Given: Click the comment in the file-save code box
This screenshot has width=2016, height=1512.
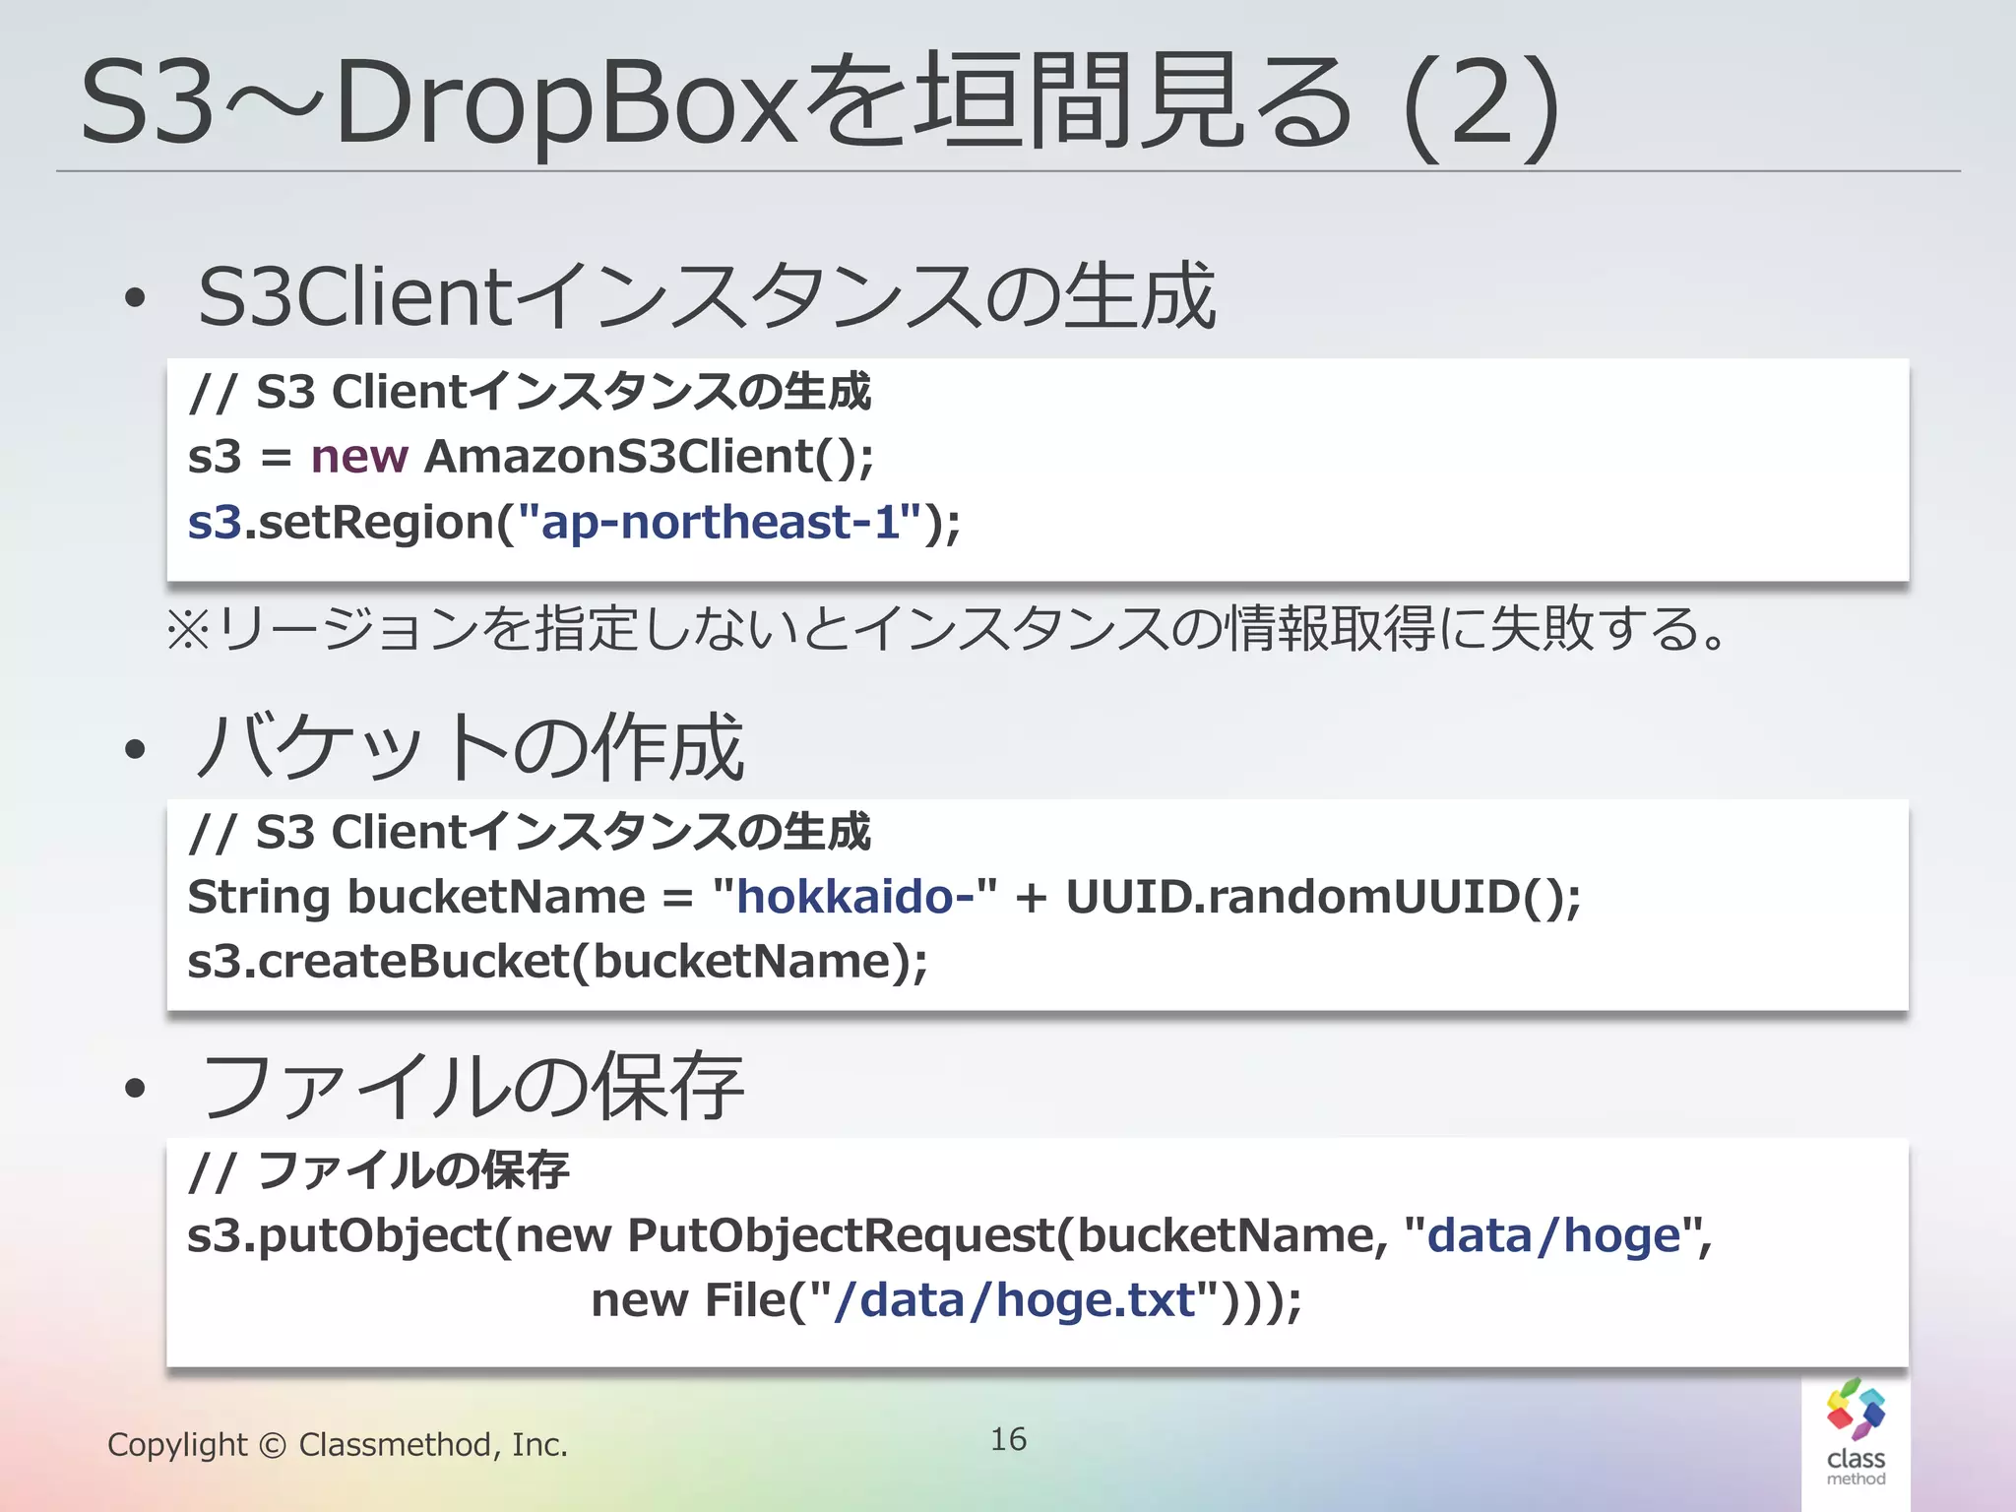Looking at the screenshot, I should pyautogui.click(x=379, y=1170).
